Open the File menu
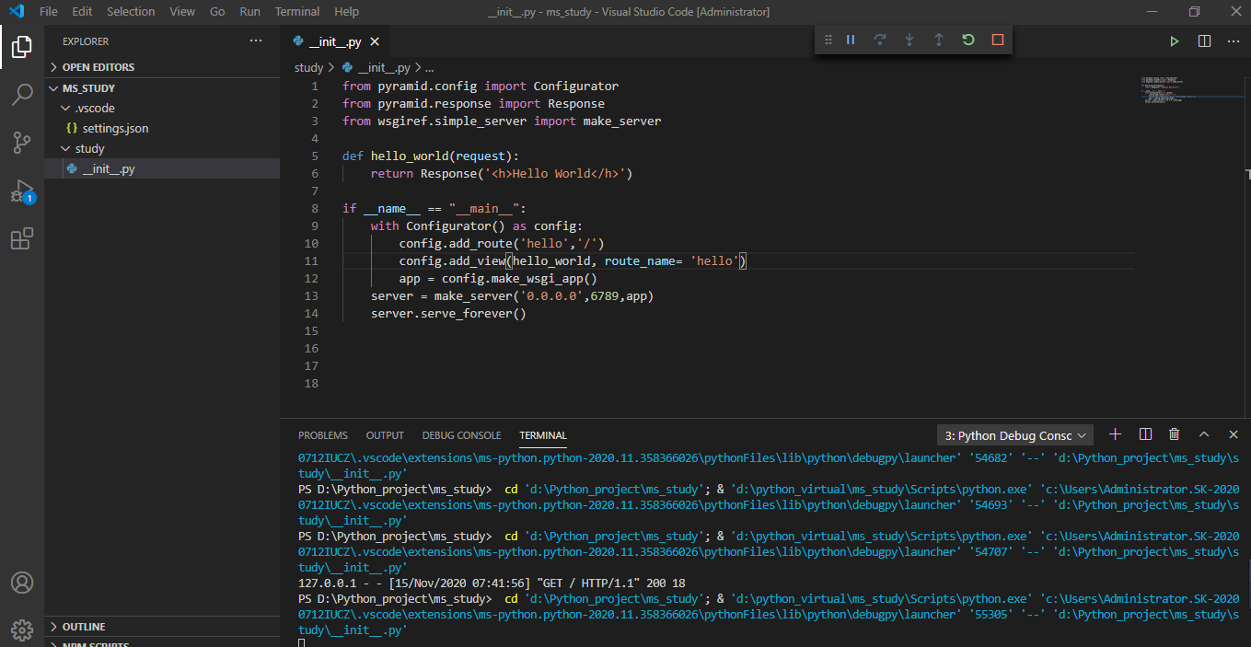The width and height of the screenshot is (1251, 647). point(49,12)
